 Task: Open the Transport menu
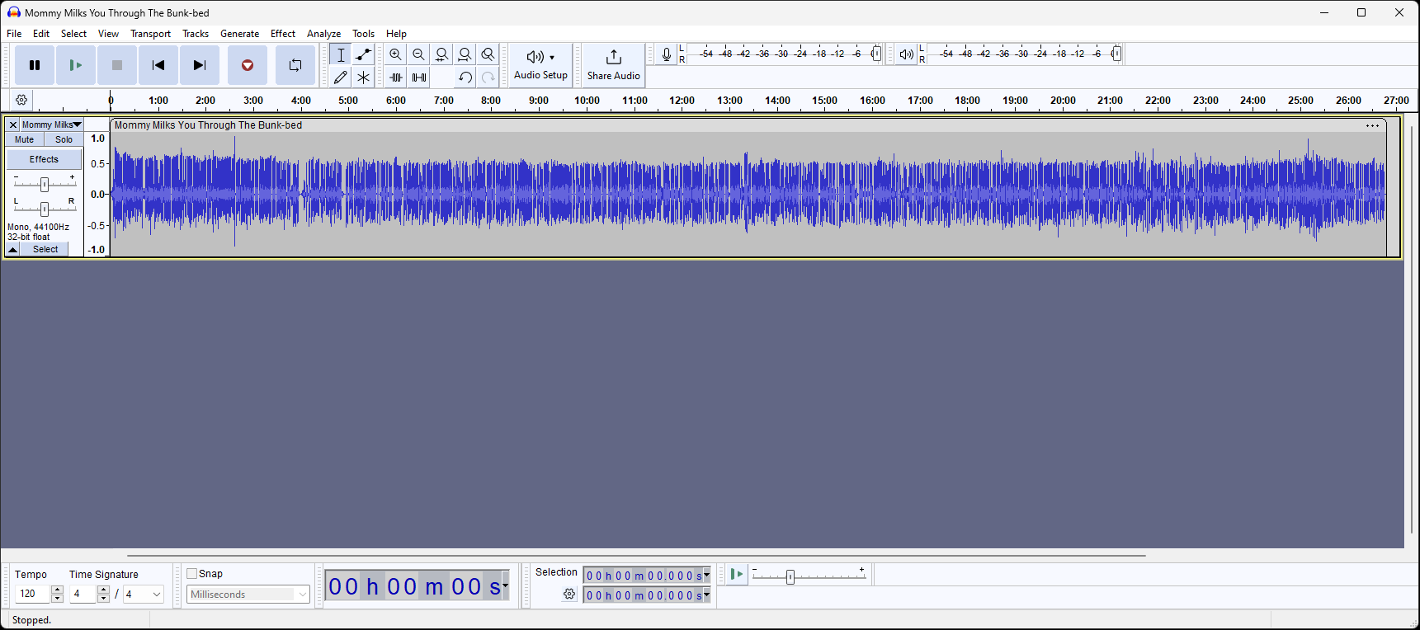tap(150, 34)
